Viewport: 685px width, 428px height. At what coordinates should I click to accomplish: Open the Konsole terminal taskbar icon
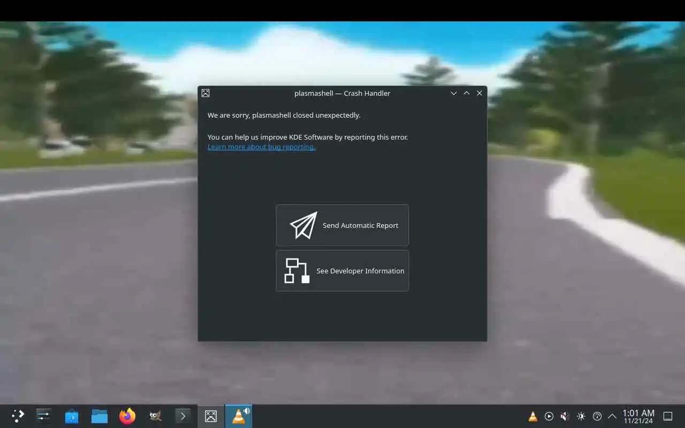click(x=183, y=416)
